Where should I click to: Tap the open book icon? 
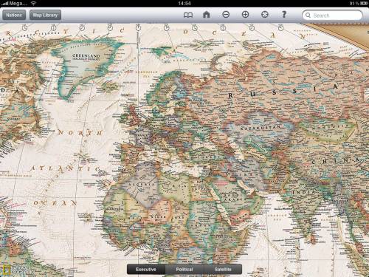(x=188, y=15)
